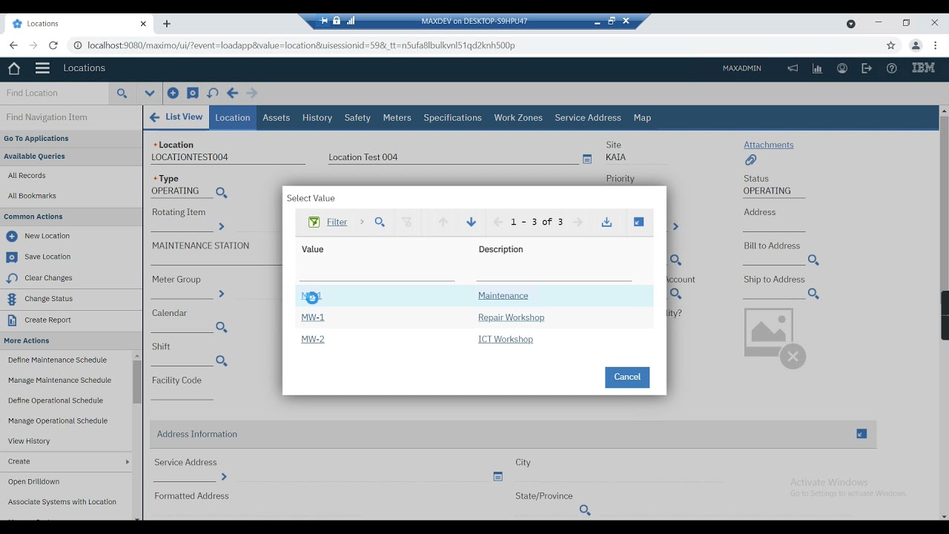Click the sign out icon
The image size is (949, 534).
(867, 68)
